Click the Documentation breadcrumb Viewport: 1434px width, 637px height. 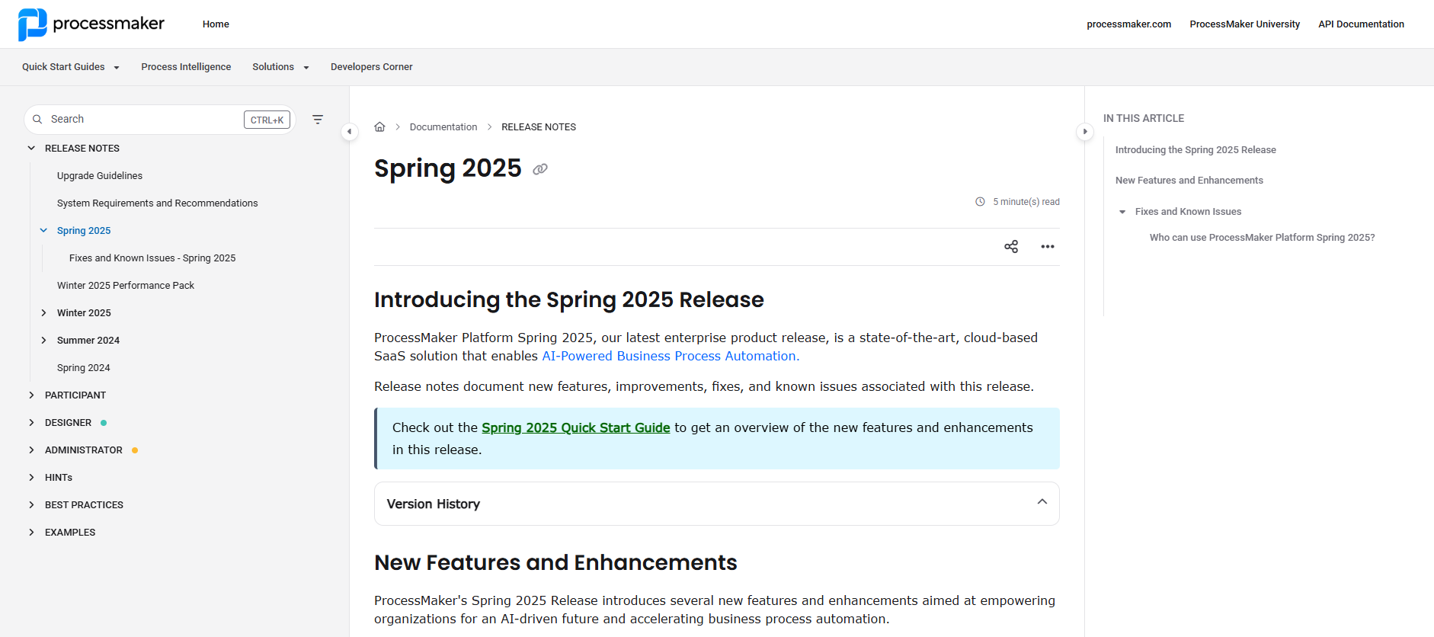(x=443, y=127)
